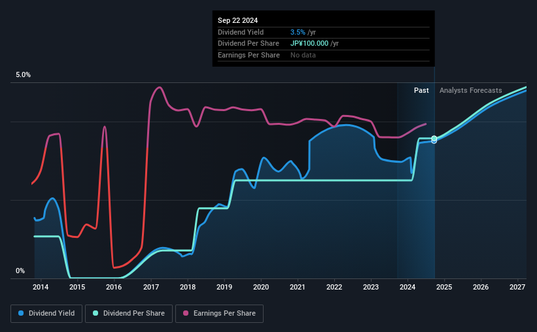Click the Analysts Forecasts label
Image resolution: width=537 pixels, height=332 pixels.
click(x=470, y=90)
